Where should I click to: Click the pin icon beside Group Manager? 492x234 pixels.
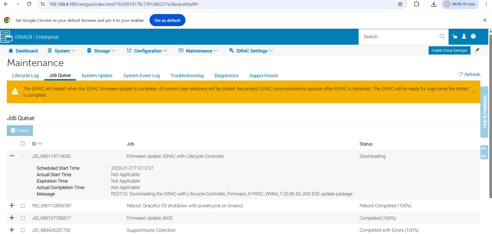click(477, 50)
